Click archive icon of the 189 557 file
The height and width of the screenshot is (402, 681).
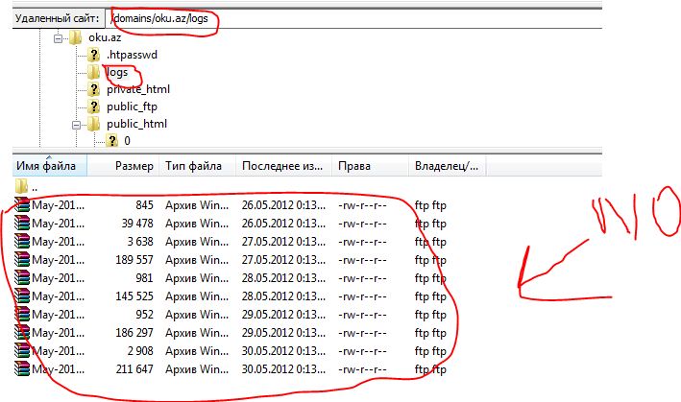22,259
